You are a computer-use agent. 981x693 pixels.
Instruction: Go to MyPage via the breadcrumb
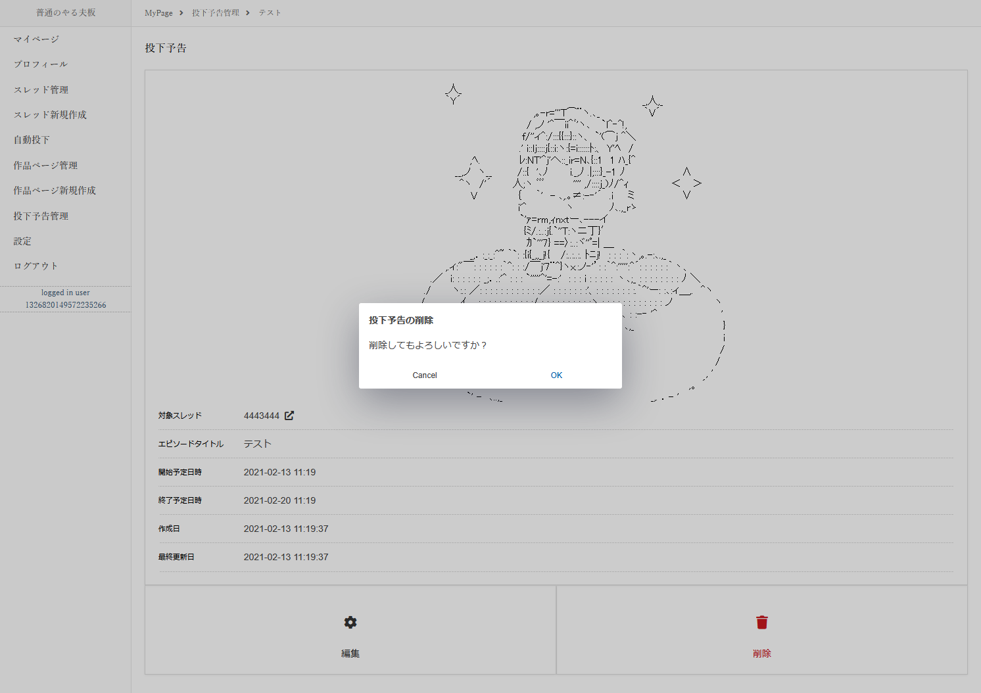157,12
